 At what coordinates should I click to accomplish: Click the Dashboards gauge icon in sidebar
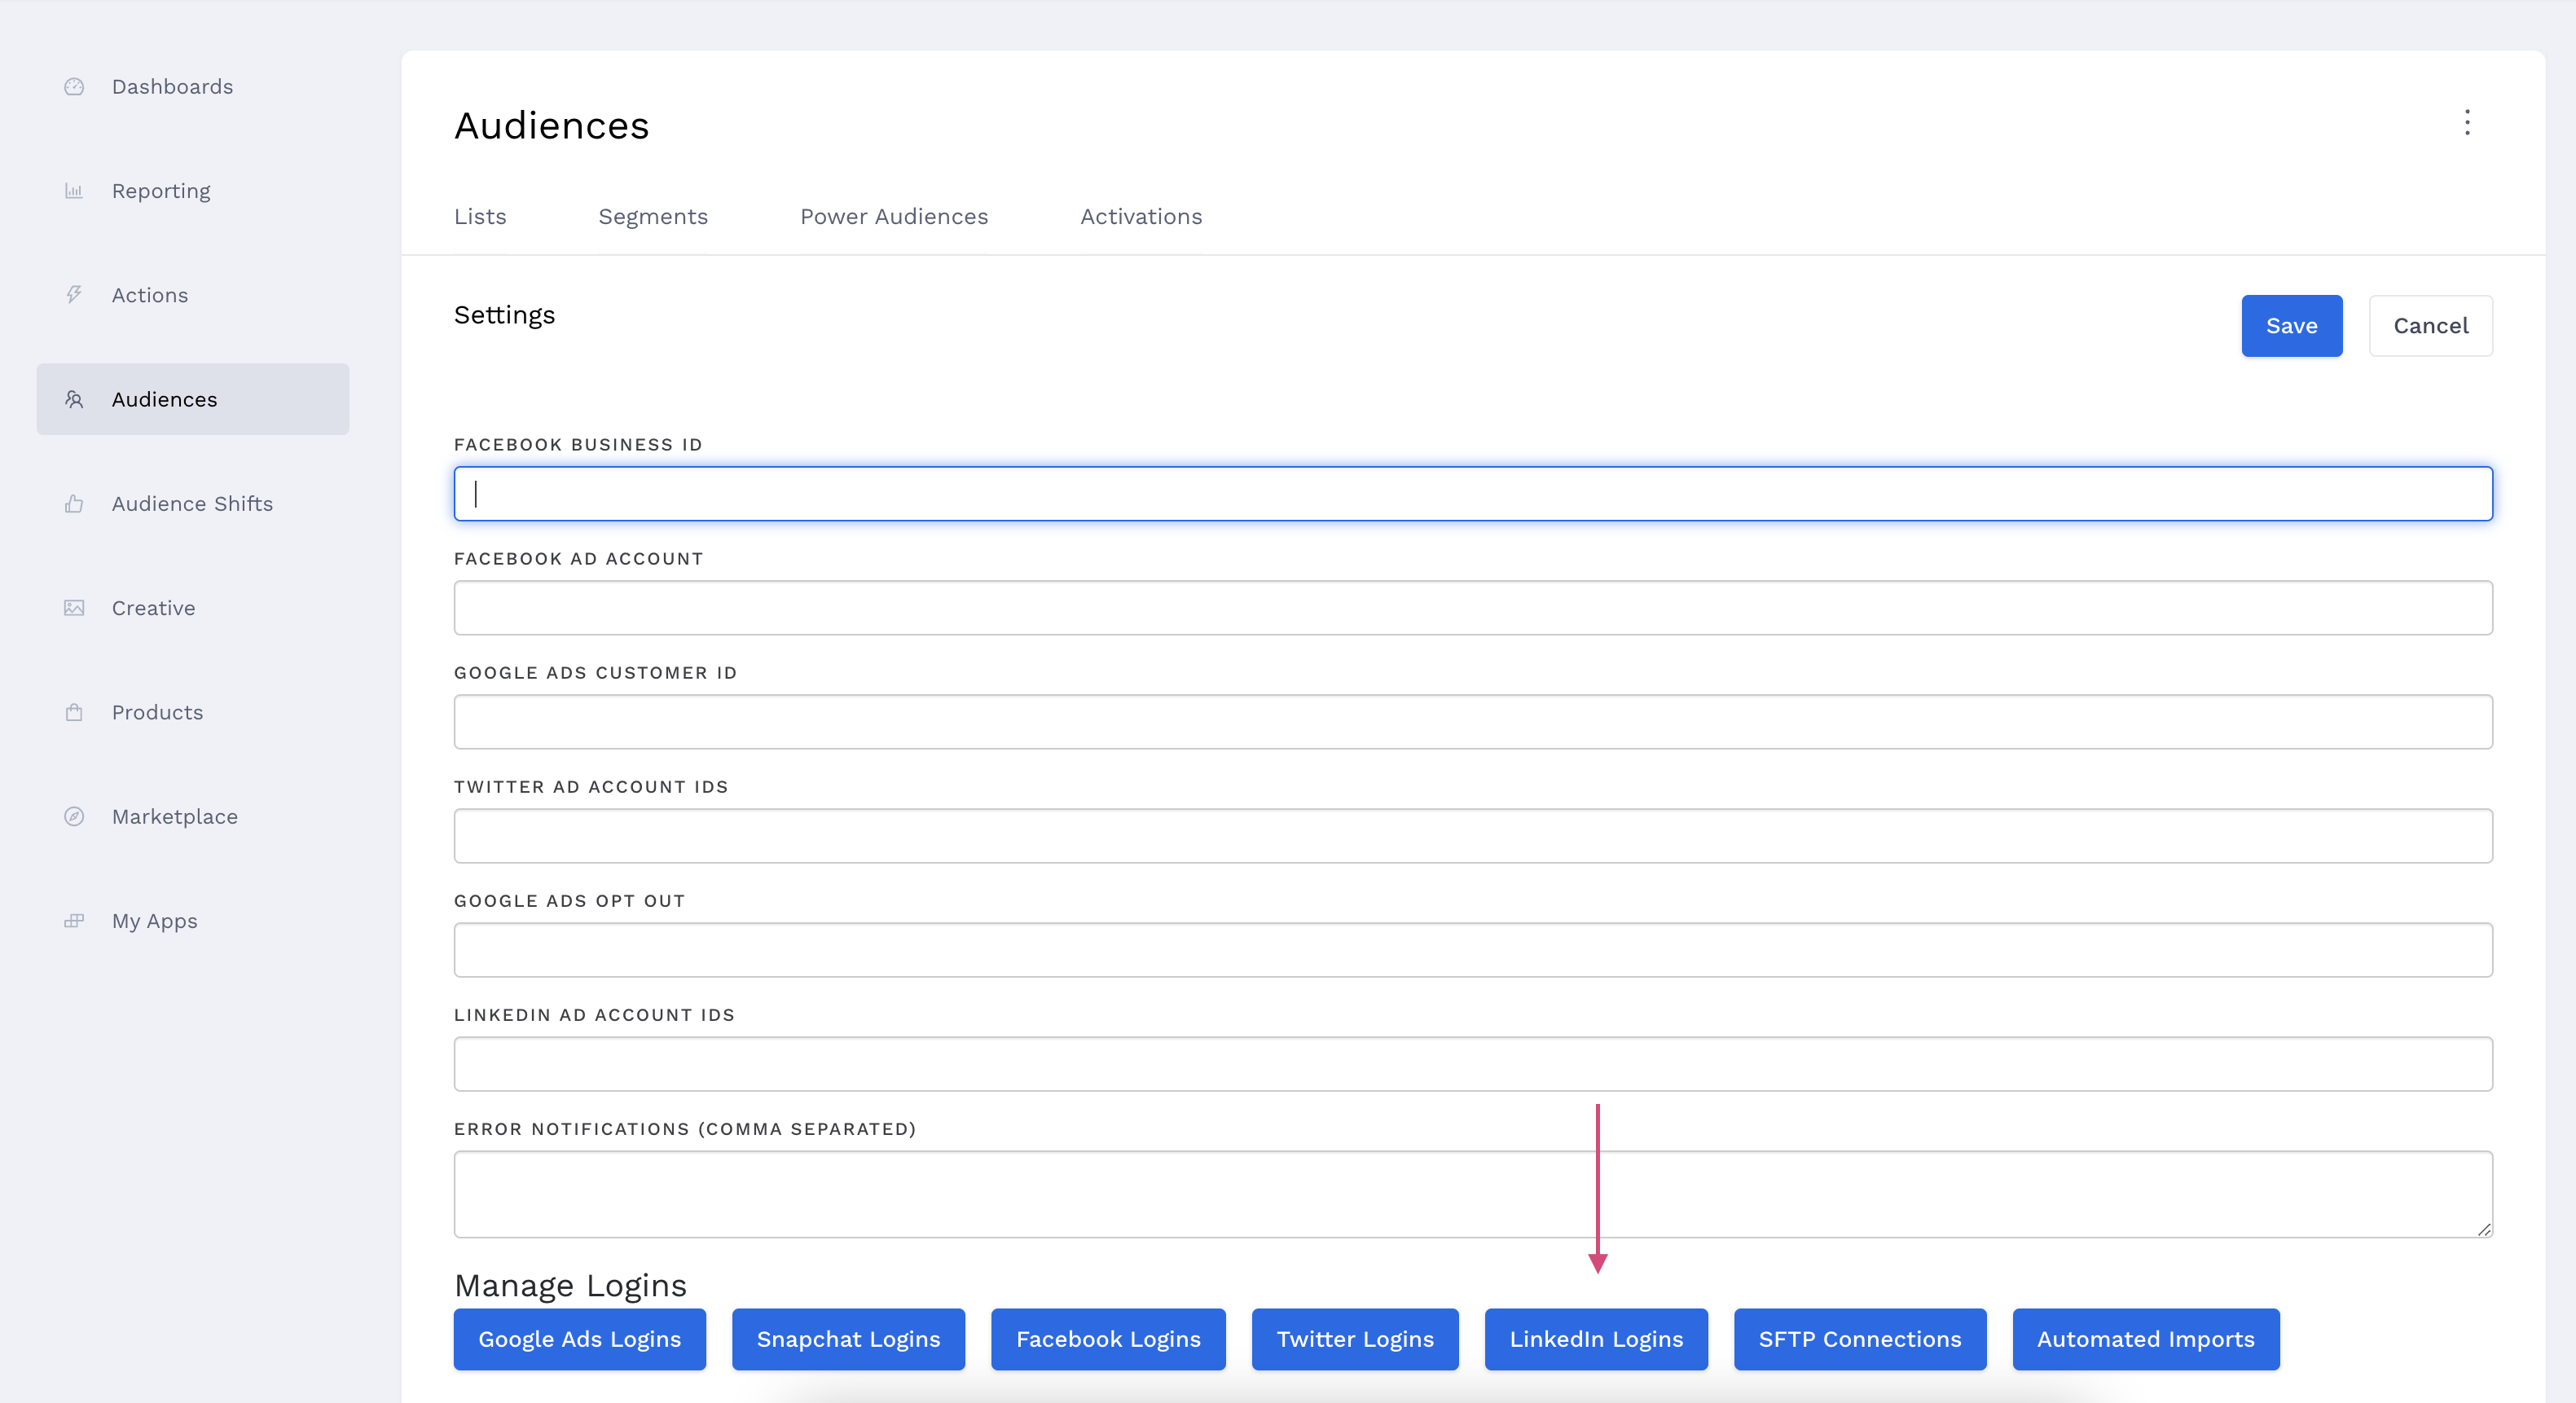click(74, 87)
